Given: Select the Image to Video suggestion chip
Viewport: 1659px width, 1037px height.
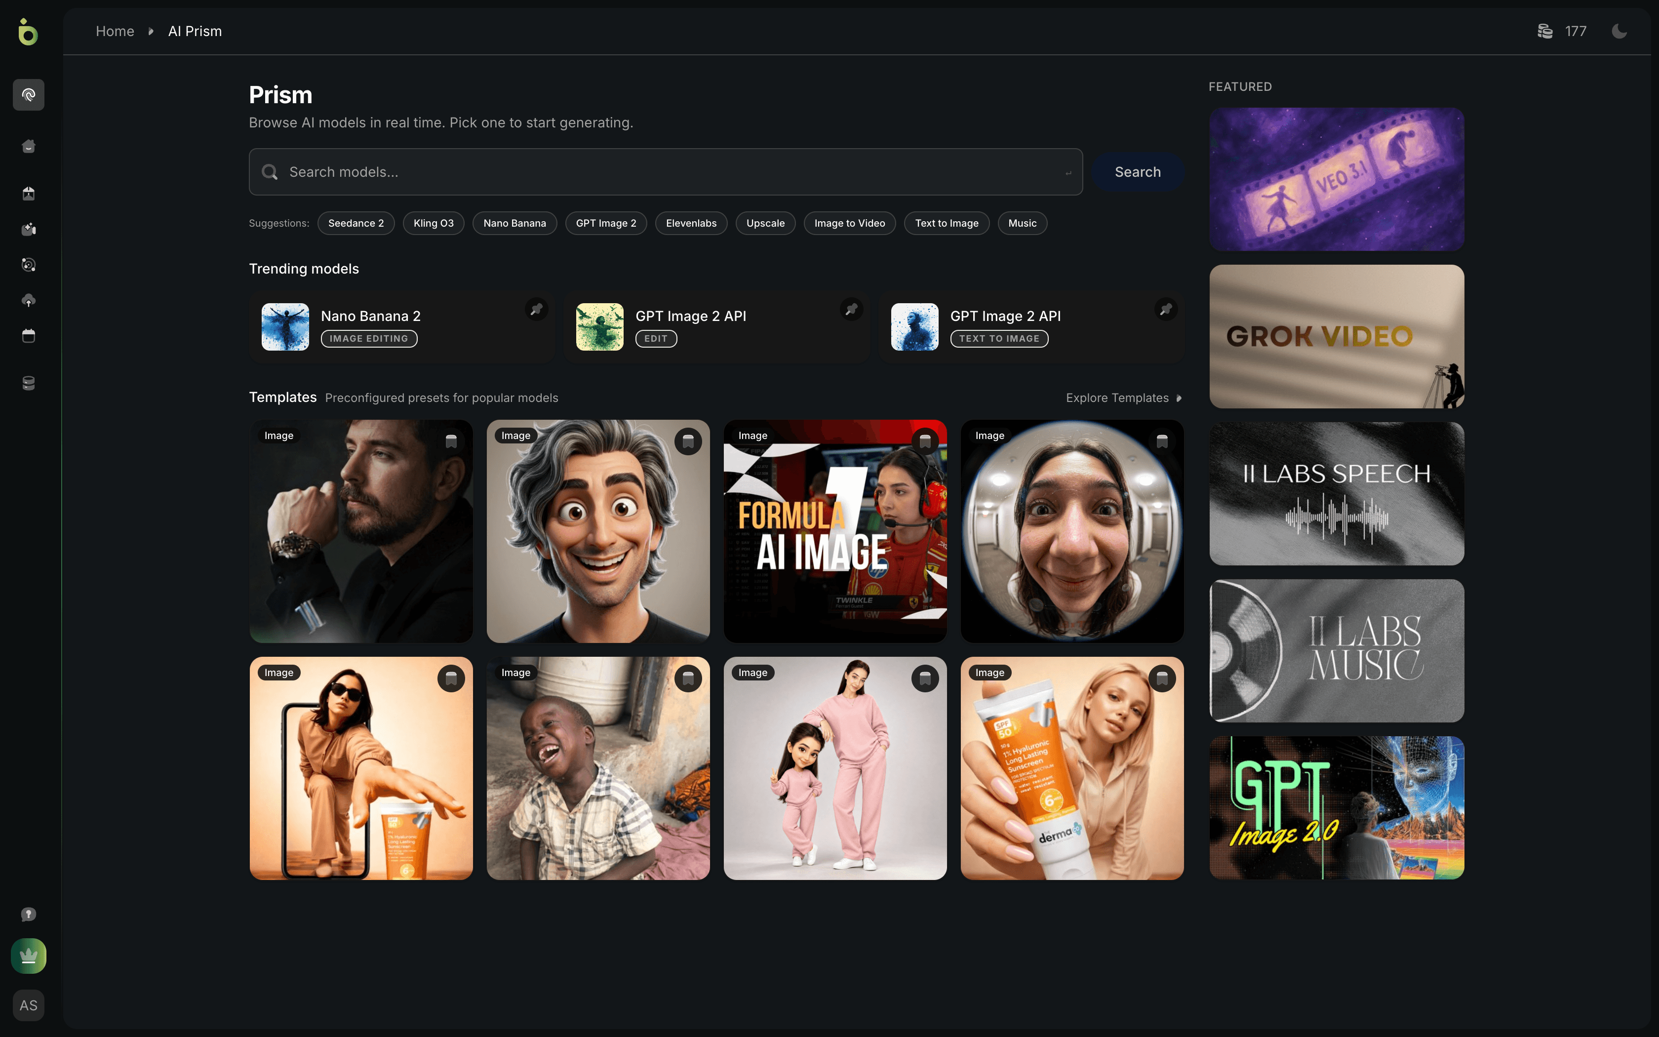Looking at the screenshot, I should click(x=849, y=223).
